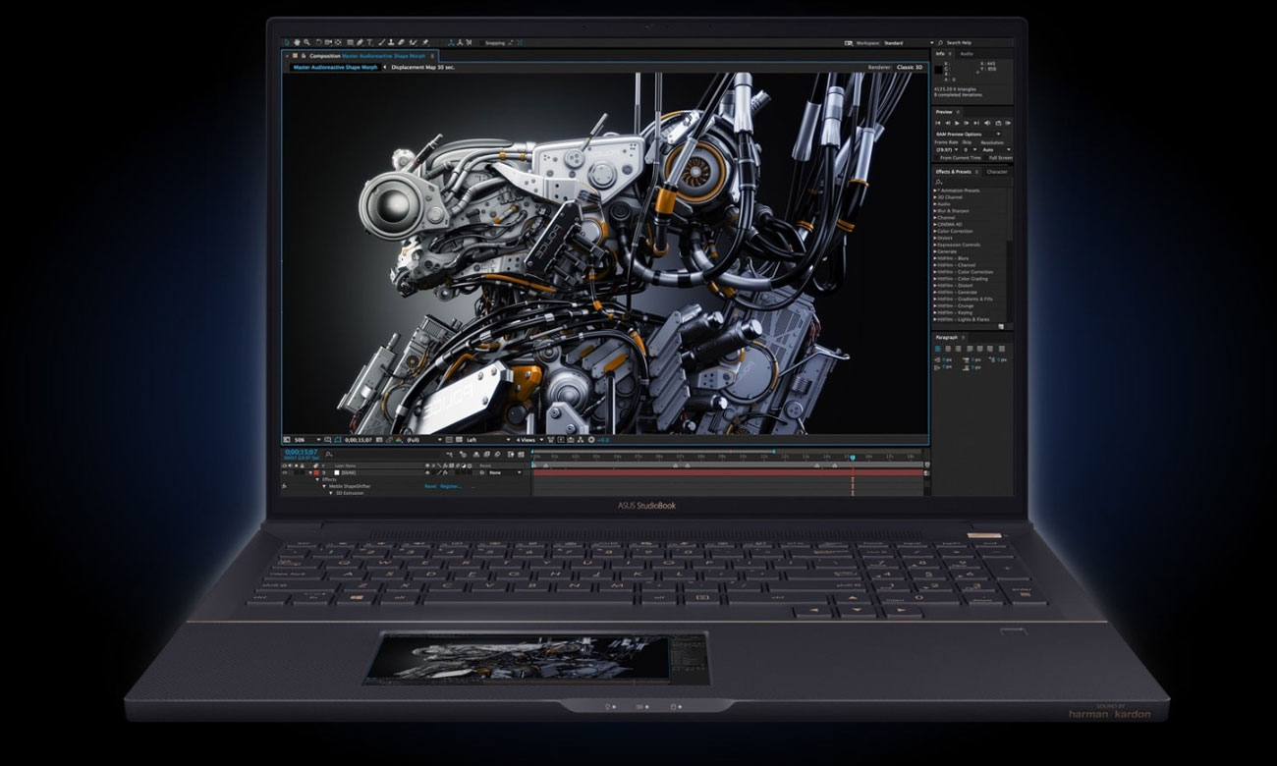Select the Rotation tool
Viewport: 1277px width, 766px height.
318,43
